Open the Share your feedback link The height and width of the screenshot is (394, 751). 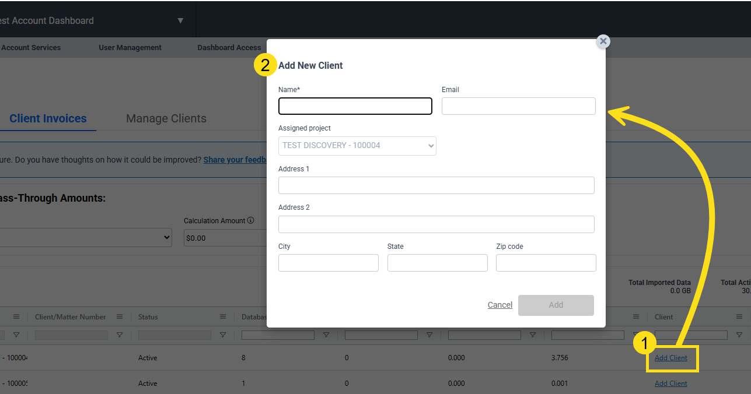tap(235, 160)
